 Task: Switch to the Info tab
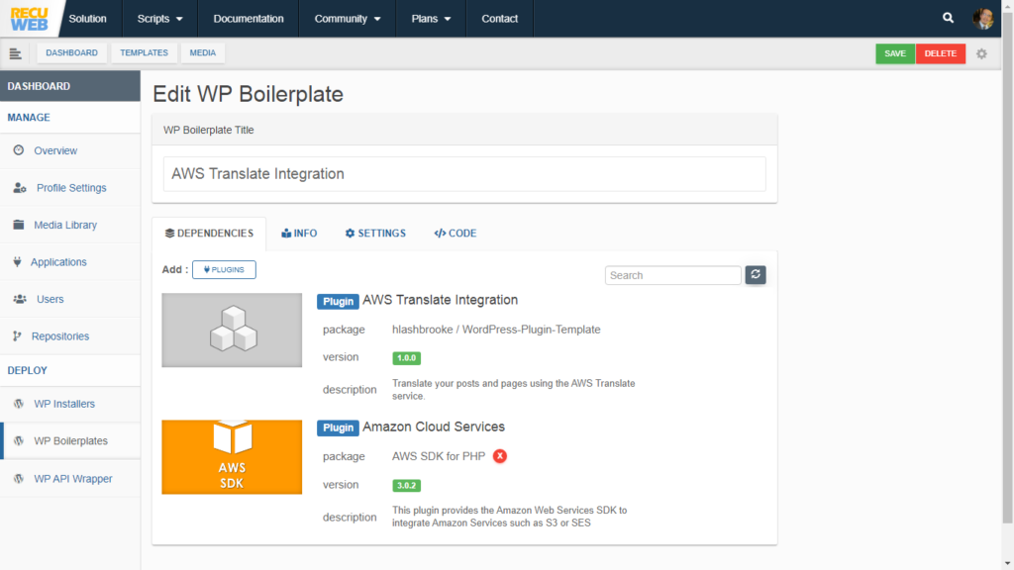[299, 234]
